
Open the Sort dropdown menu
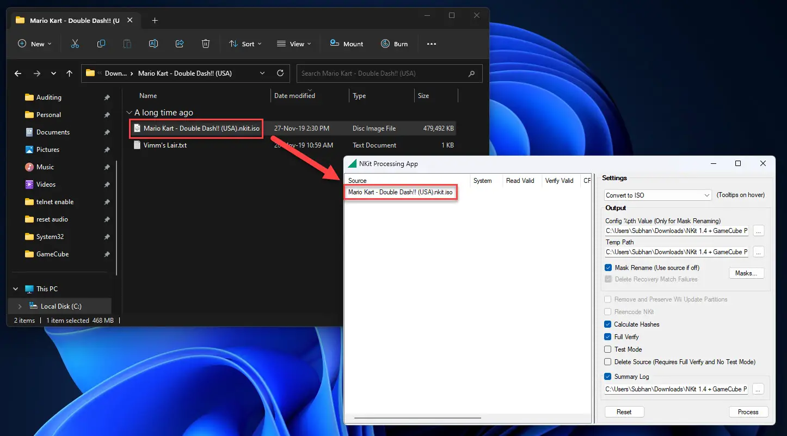click(x=245, y=44)
